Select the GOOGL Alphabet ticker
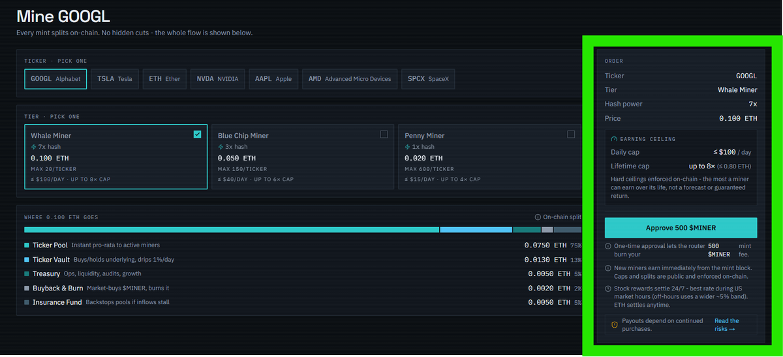The height and width of the screenshot is (357, 783). 55,79
